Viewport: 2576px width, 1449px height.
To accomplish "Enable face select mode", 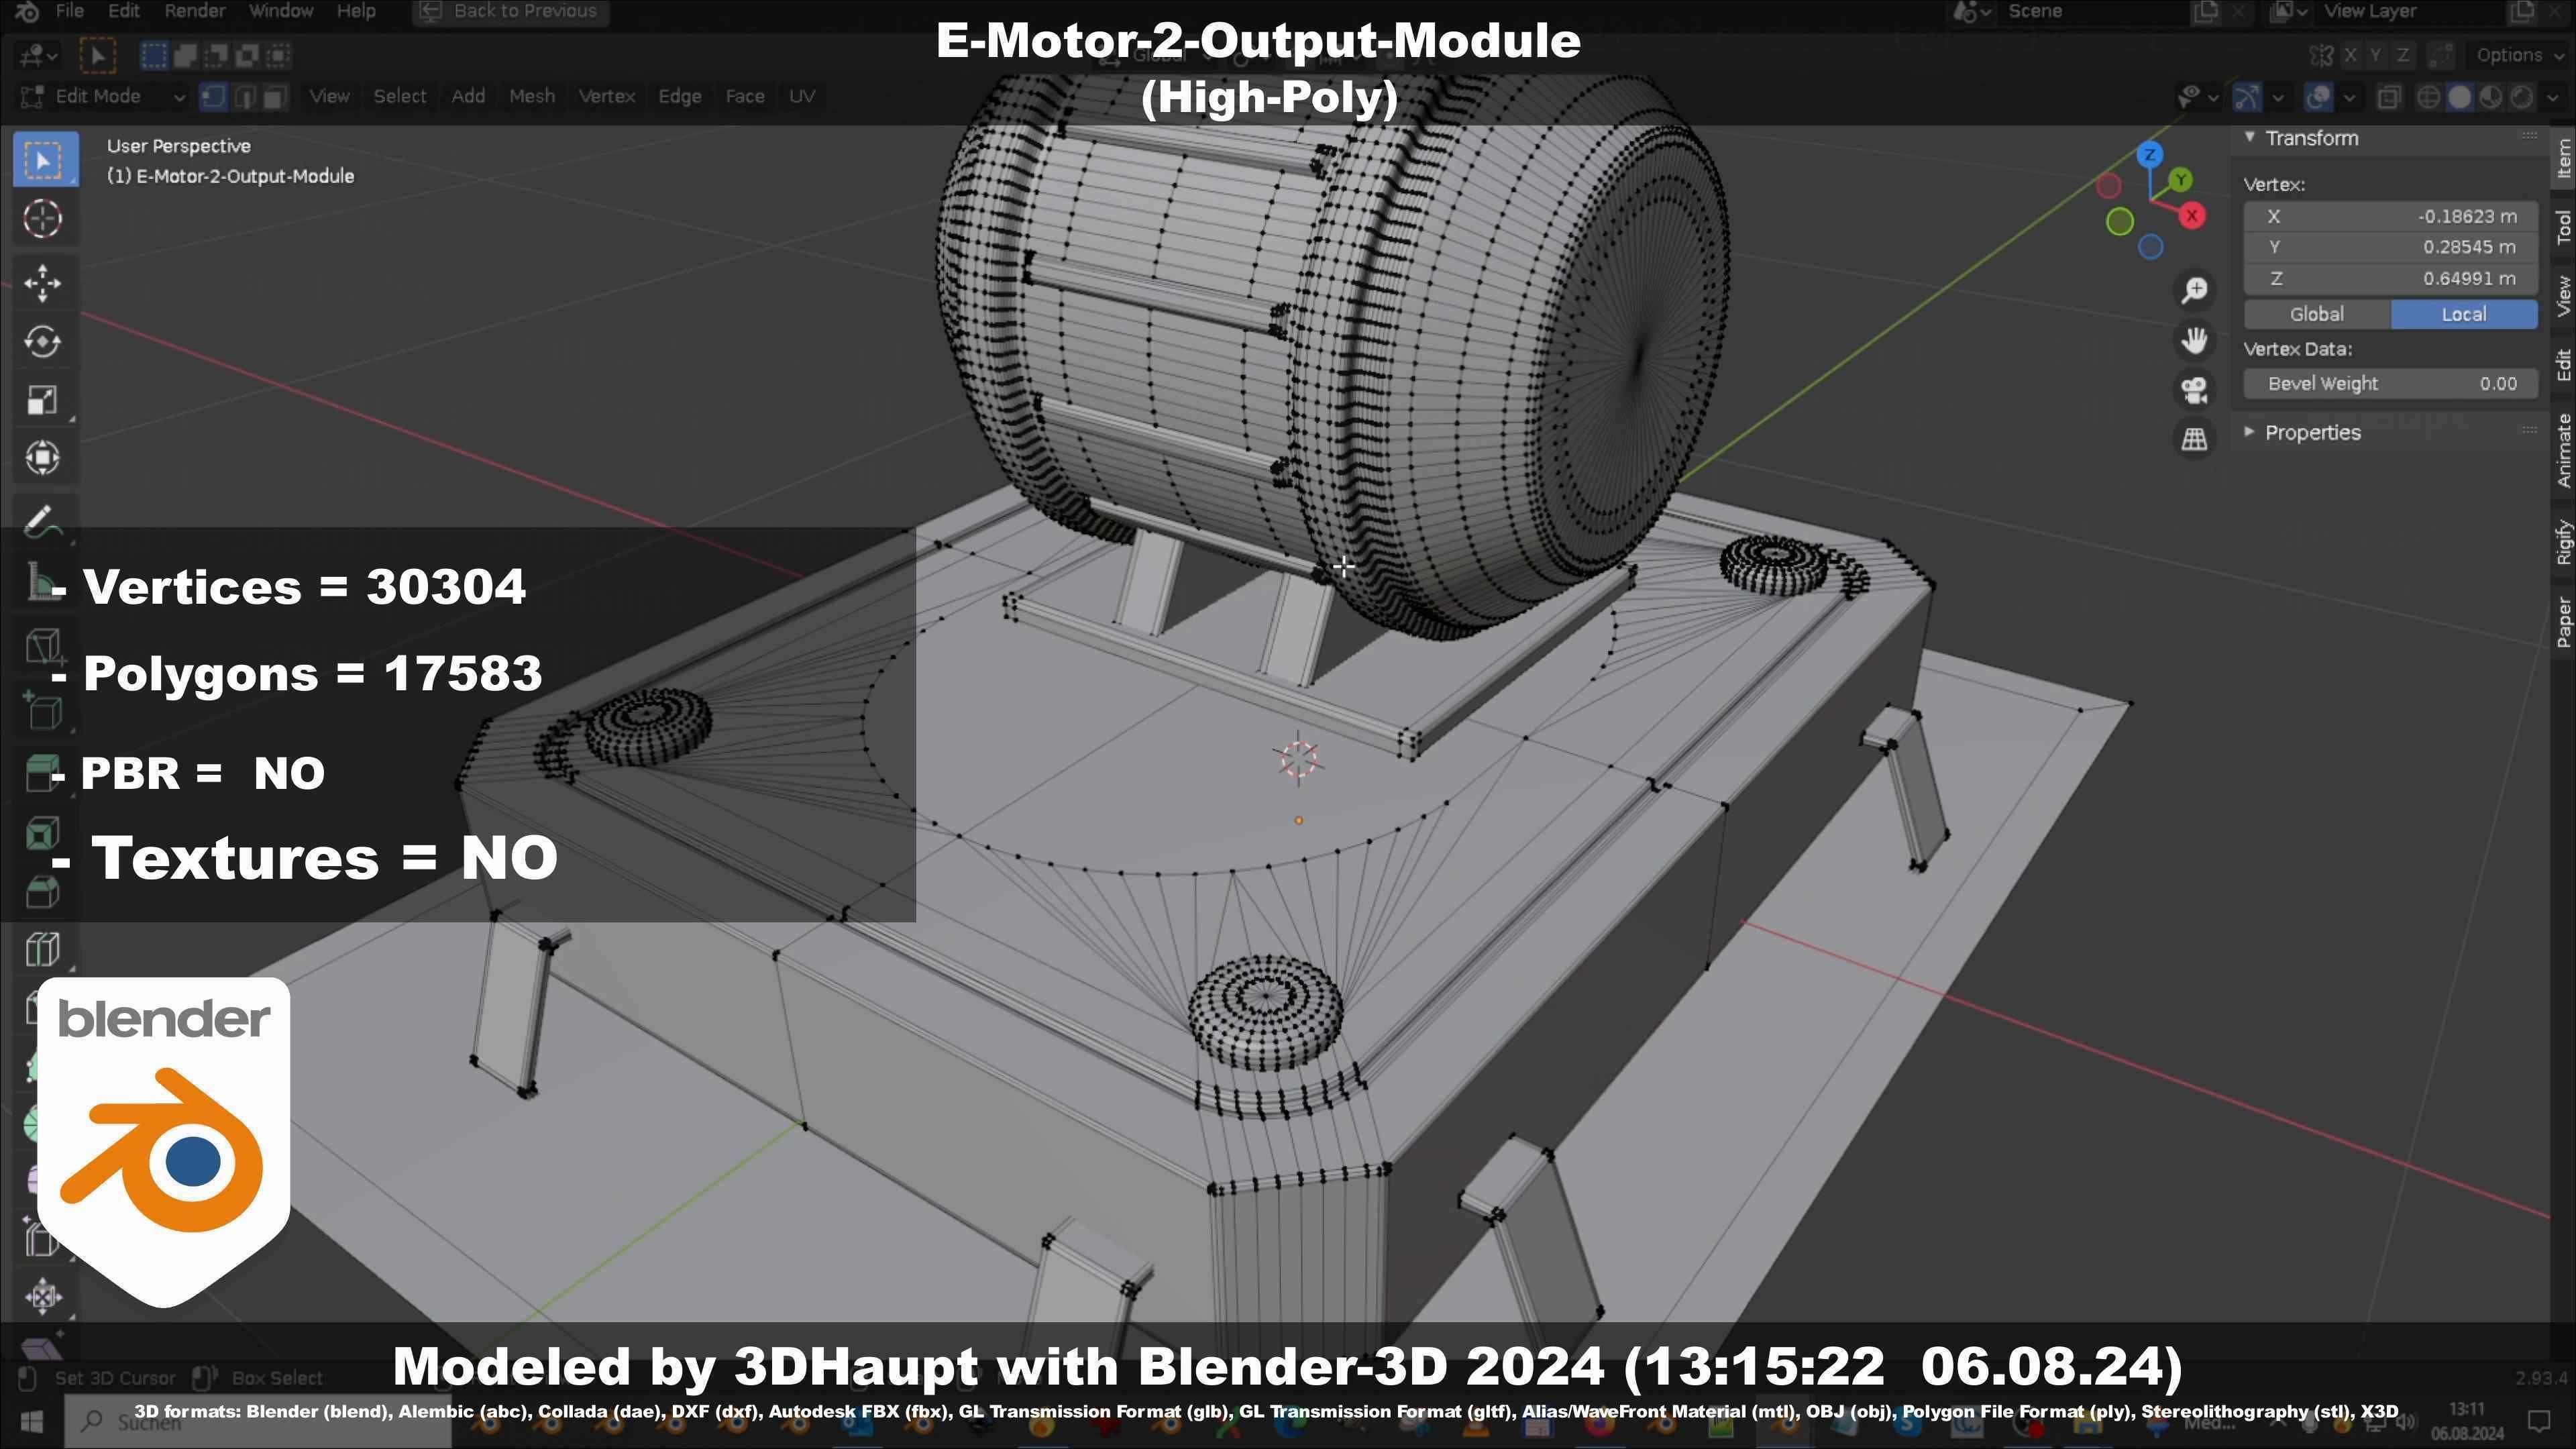I will [x=275, y=97].
